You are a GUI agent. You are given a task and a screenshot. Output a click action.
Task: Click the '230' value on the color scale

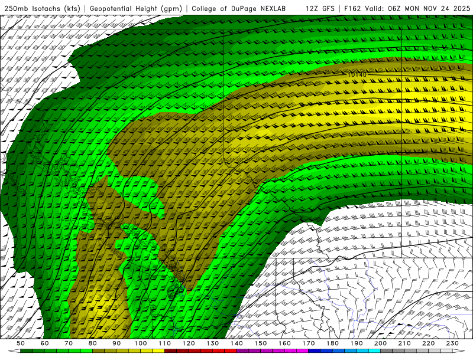453,343
